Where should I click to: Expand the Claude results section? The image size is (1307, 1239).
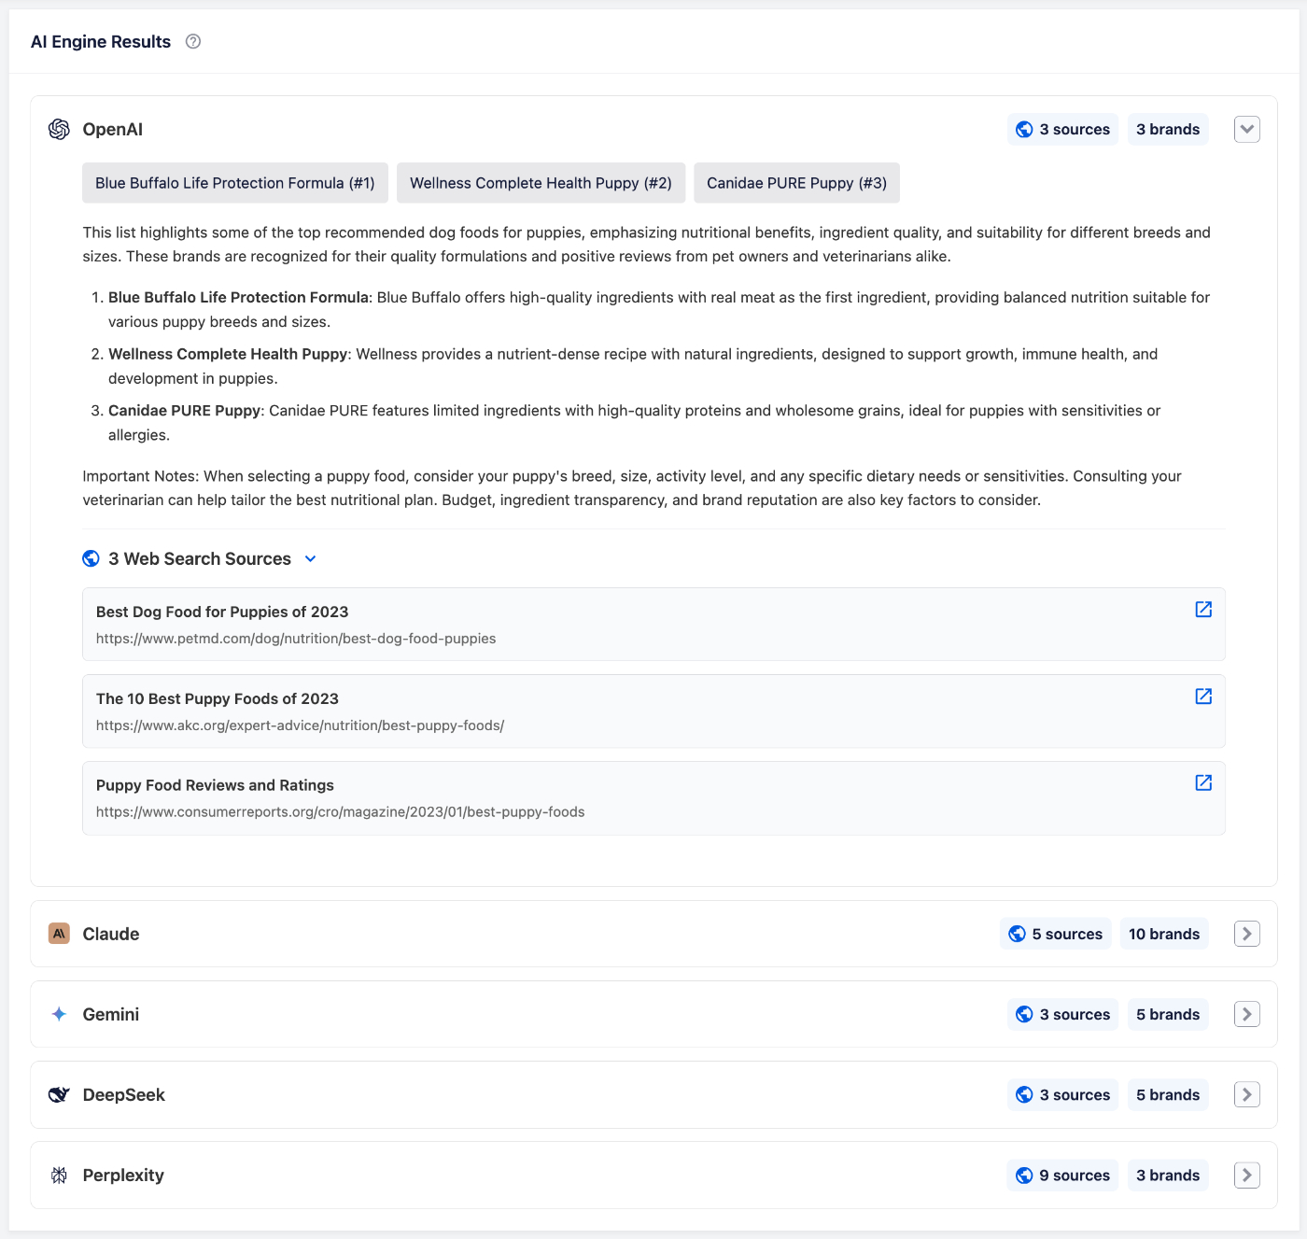1246,934
